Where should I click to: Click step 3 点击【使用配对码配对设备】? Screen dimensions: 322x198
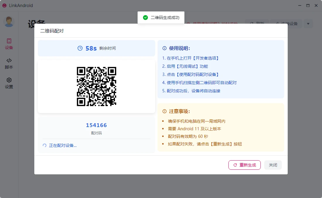tap(191, 74)
